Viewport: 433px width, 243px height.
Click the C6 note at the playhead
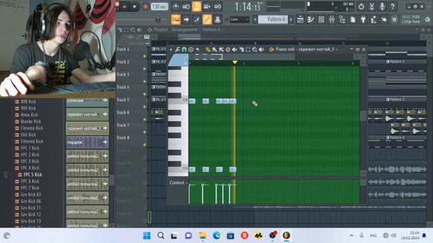(x=233, y=101)
